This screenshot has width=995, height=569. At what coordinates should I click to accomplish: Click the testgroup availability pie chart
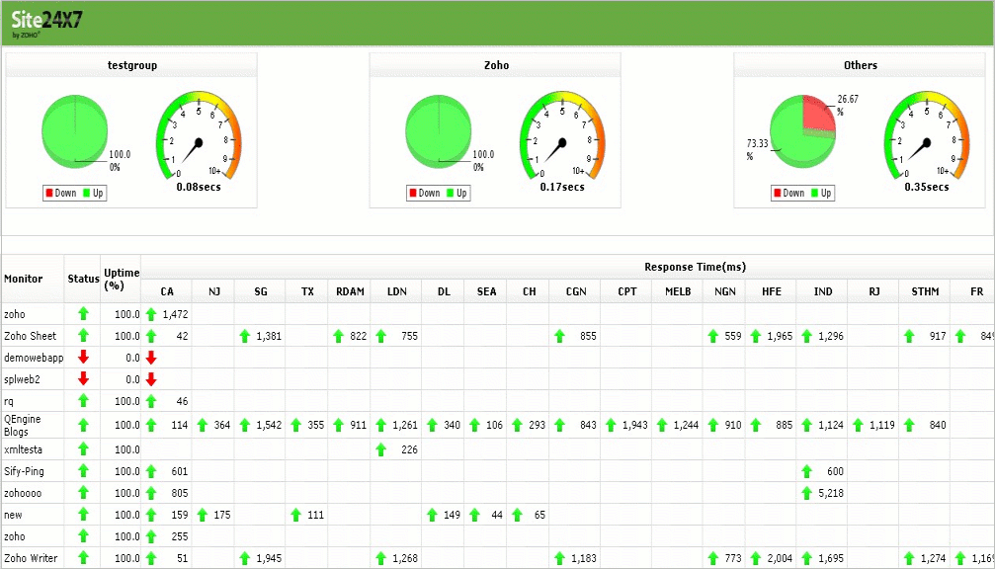click(75, 131)
